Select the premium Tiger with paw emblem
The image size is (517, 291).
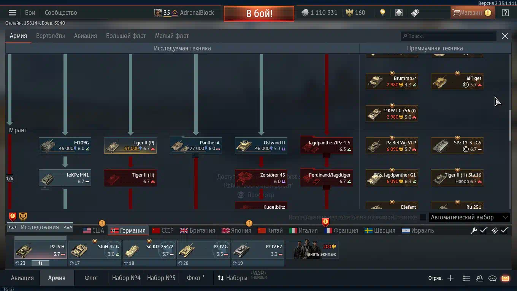click(x=457, y=81)
